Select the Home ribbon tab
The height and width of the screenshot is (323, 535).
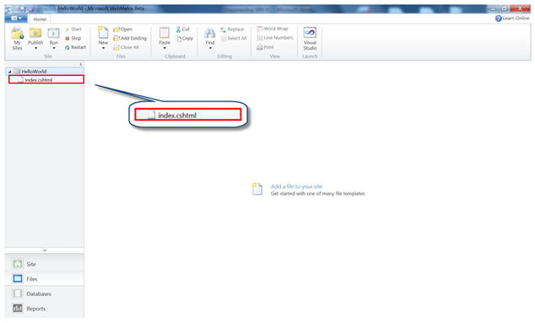pos(40,19)
